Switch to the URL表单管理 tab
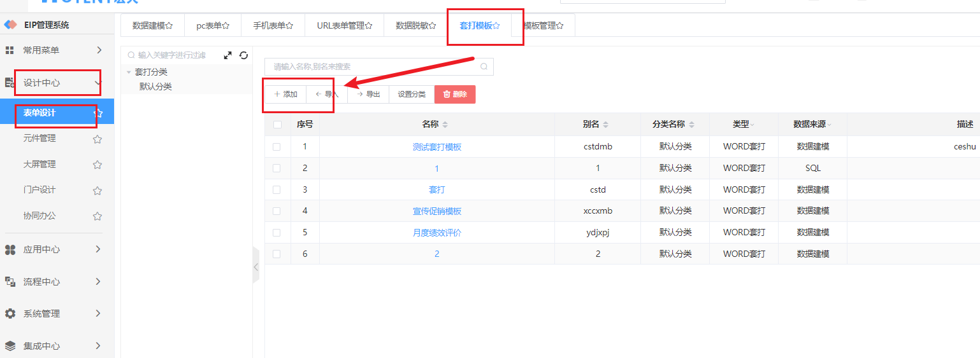Viewport: 980px width, 358px height. point(344,25)
